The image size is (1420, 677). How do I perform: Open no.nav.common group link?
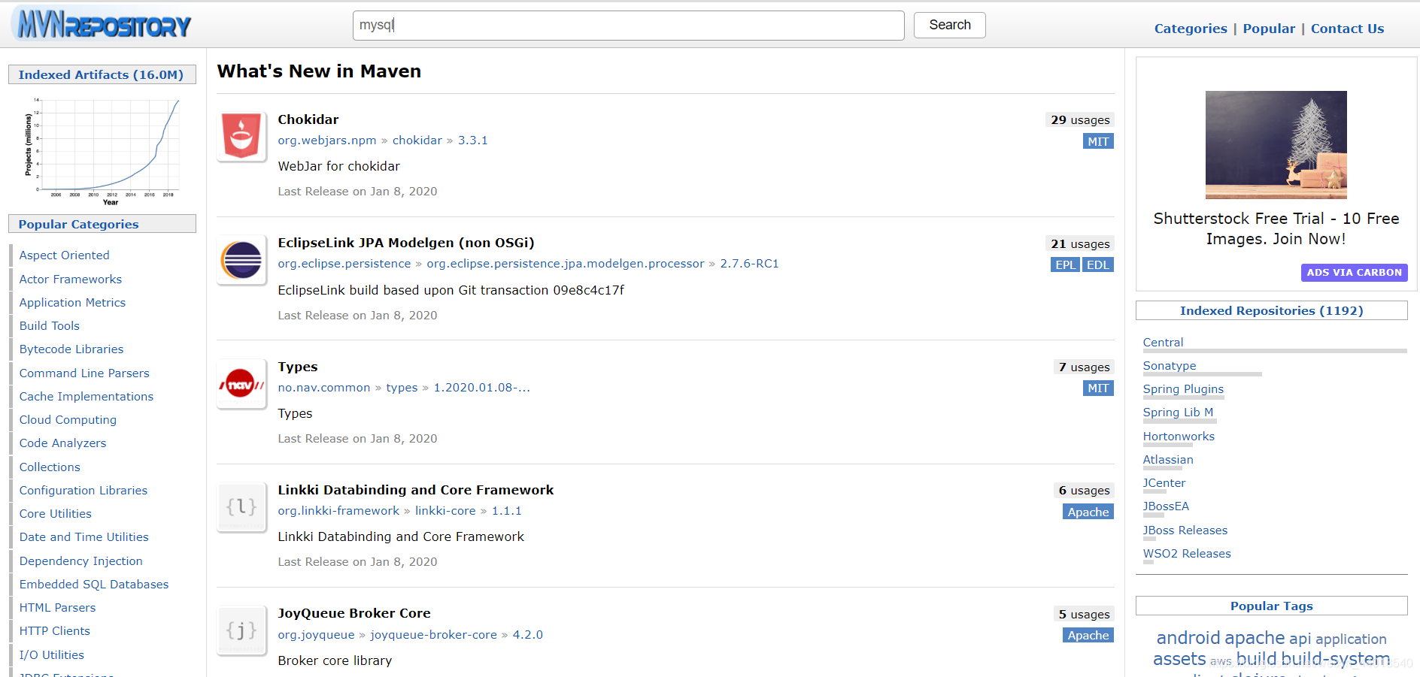tap(323, 388)
